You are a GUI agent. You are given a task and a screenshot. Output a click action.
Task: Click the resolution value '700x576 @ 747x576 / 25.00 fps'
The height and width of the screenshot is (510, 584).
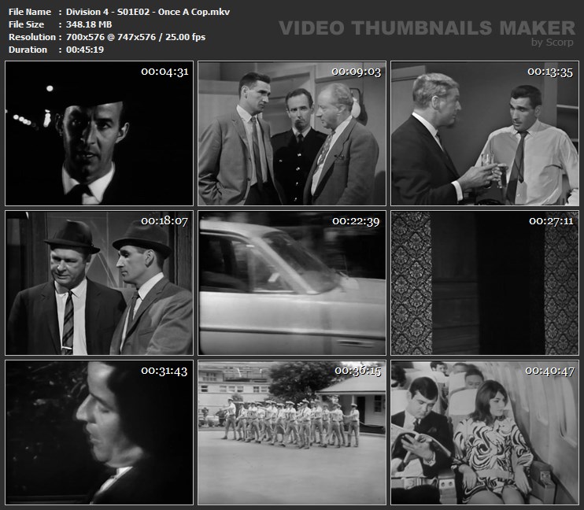pyautogui.click(x=135, y=37)
